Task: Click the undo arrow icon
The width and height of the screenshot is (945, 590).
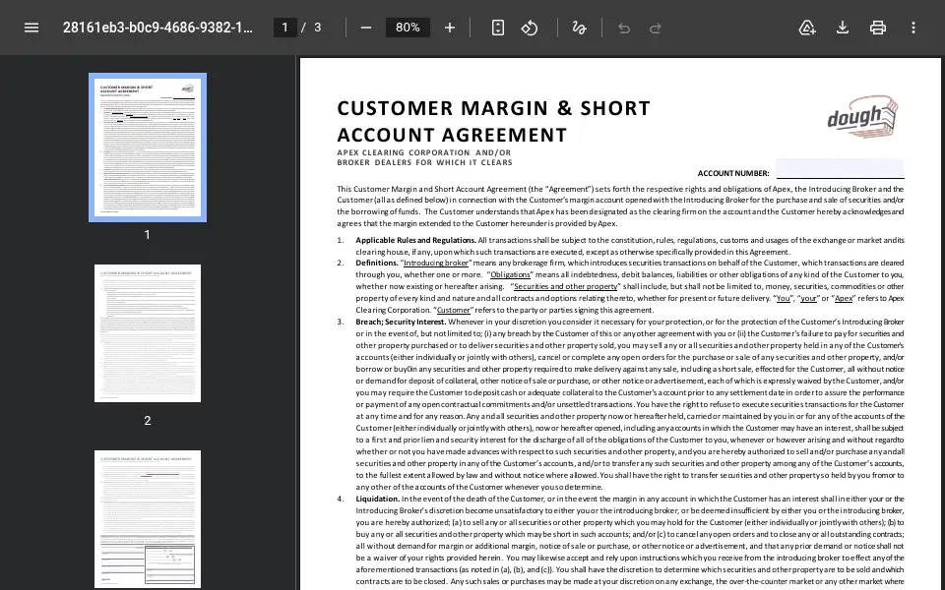Action: [624, 29]
